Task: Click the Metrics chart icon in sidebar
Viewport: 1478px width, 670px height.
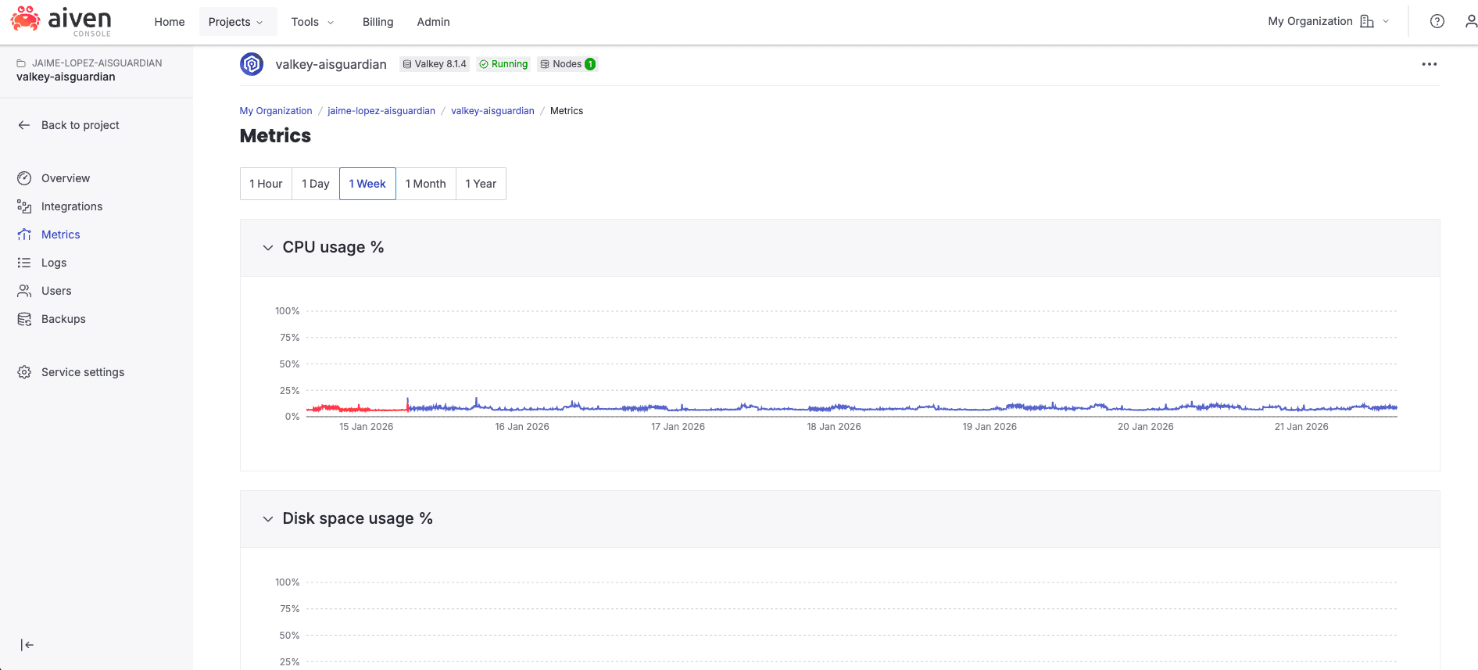Action: click(24, 235)
